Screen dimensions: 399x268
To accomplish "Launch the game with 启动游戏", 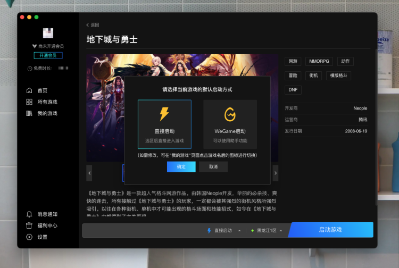I will [330, 230].
